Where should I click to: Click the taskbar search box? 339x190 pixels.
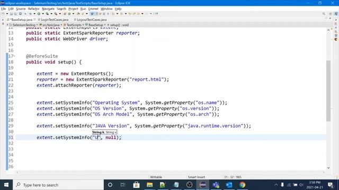click(58, 185)
